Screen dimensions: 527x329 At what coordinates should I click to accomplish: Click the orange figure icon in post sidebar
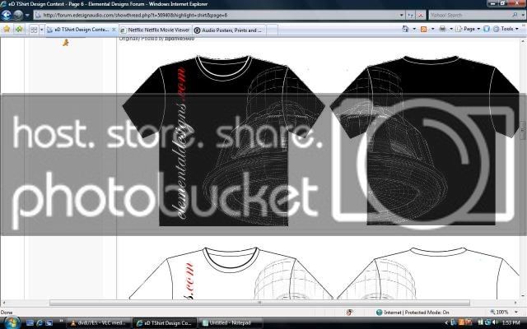pyautogui.click(x=66, y=42)
